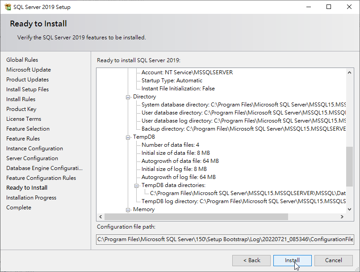Select the Feature Selection step
This screenshot has width=360, height=272.
(28, 129)
